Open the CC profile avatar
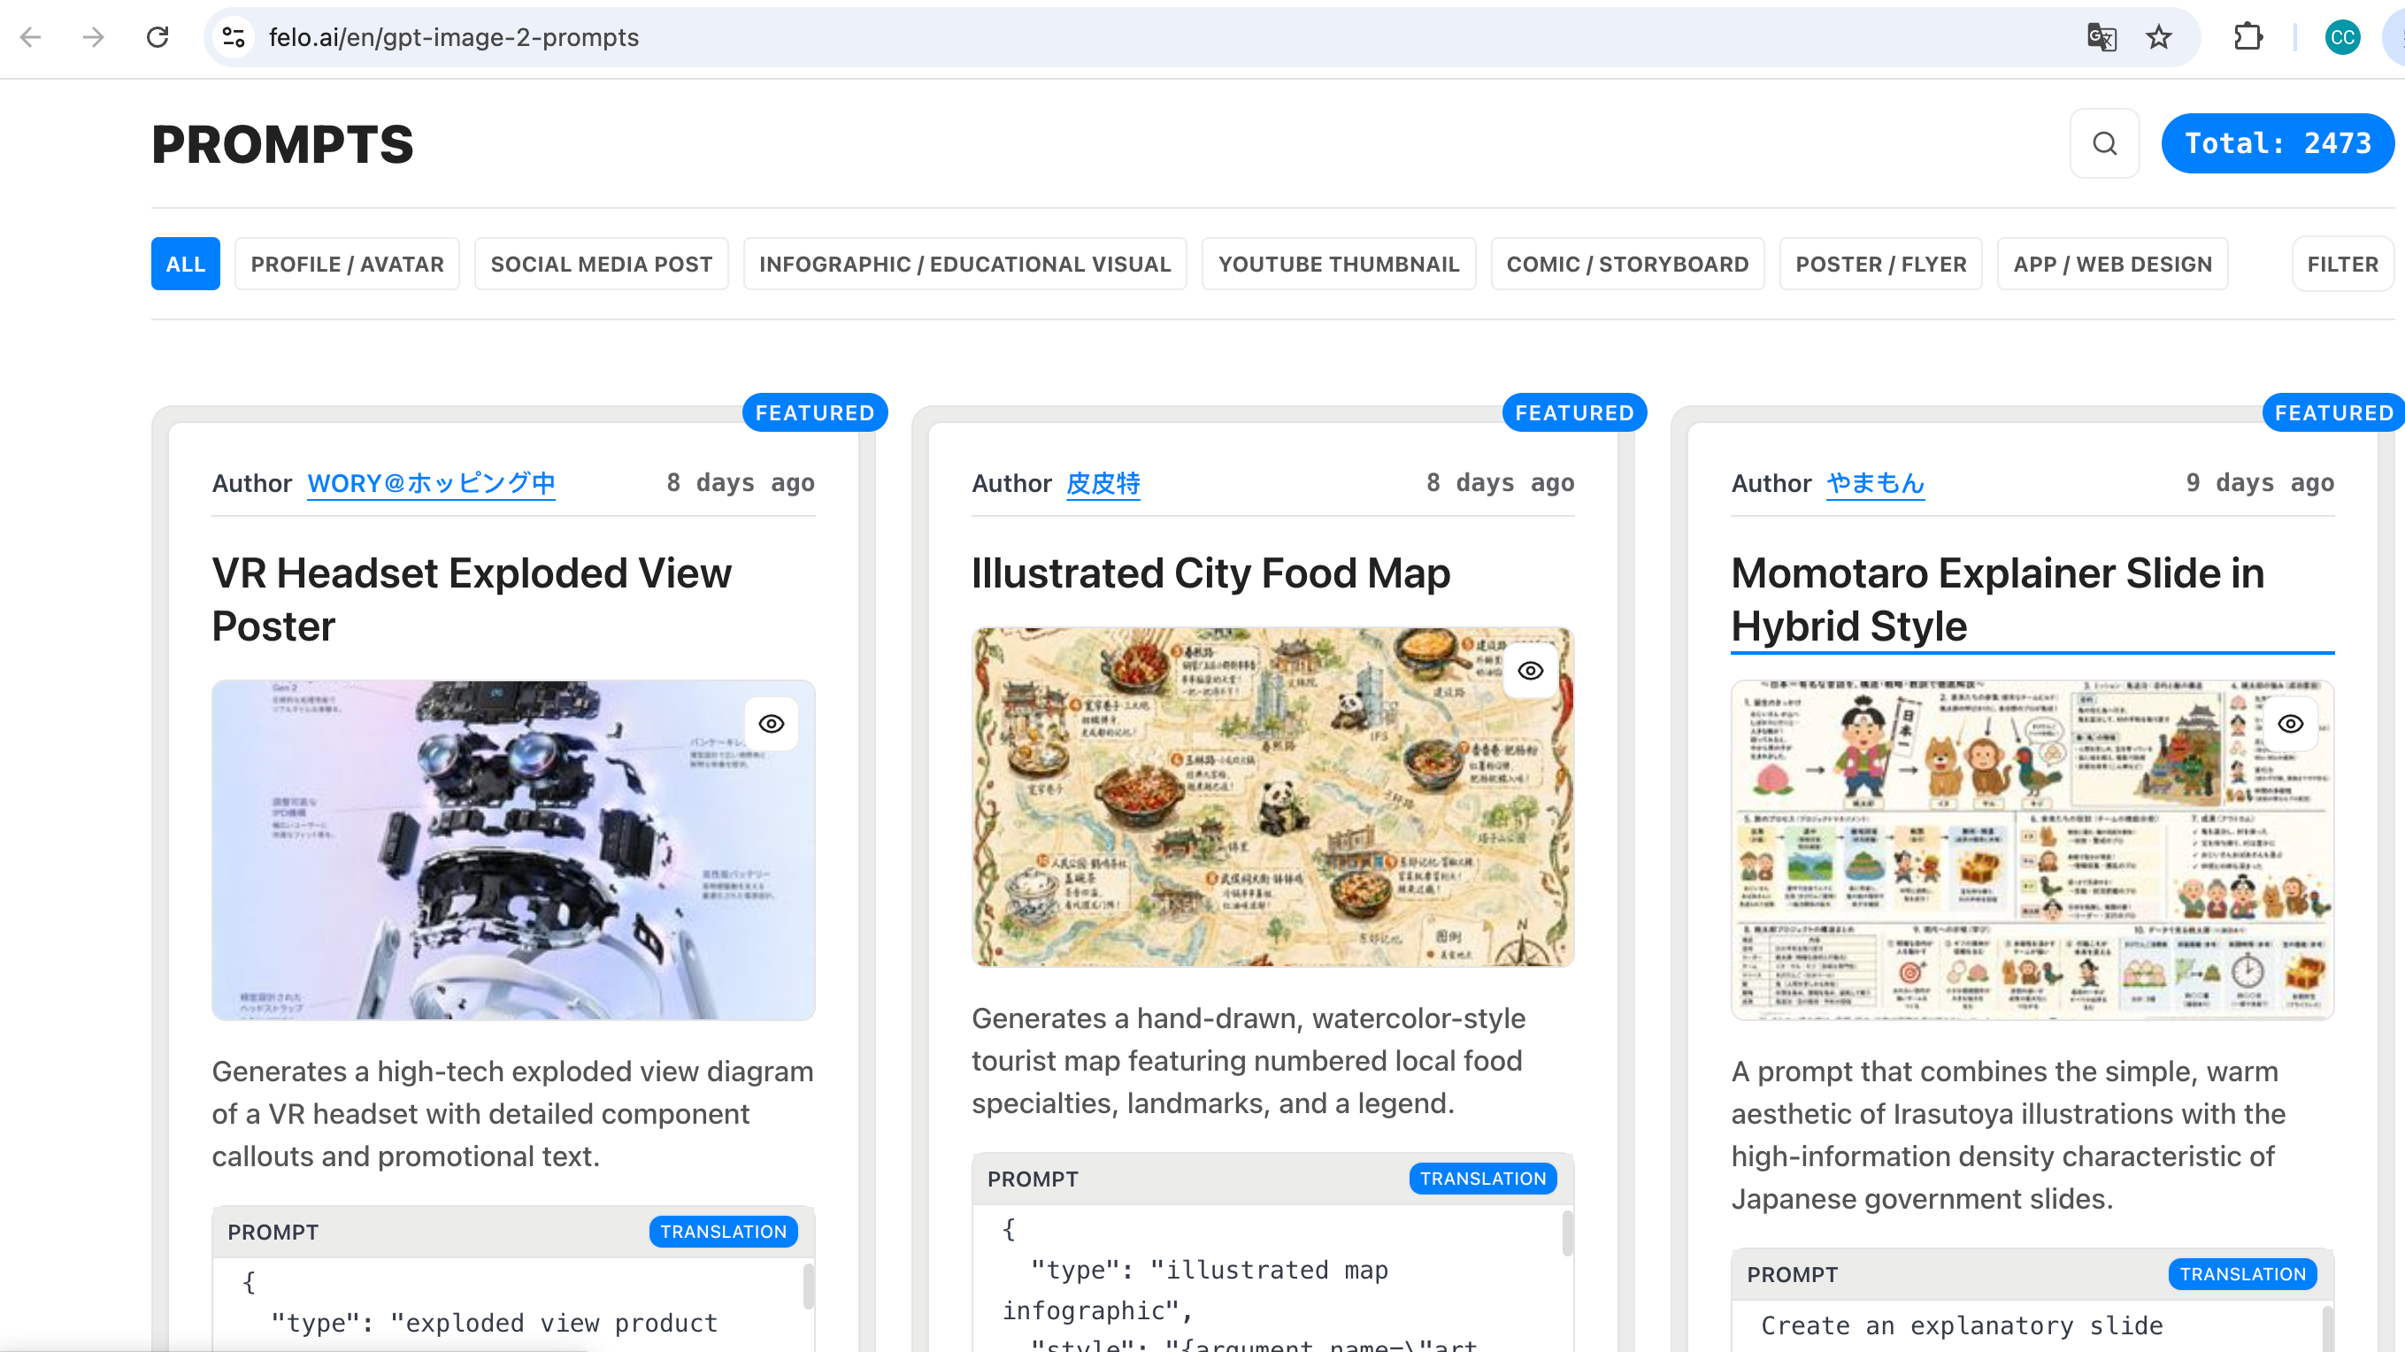Viewport: 2405px width, 1352px height. (2341, 37)
